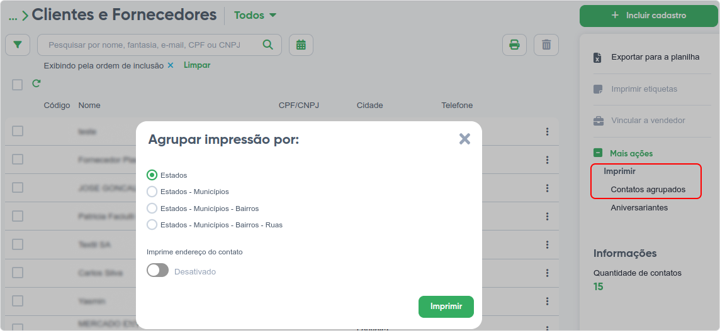Click the spreadsheet export file icon
Viewport: 720px width, 331px height.
coord(597,58)
